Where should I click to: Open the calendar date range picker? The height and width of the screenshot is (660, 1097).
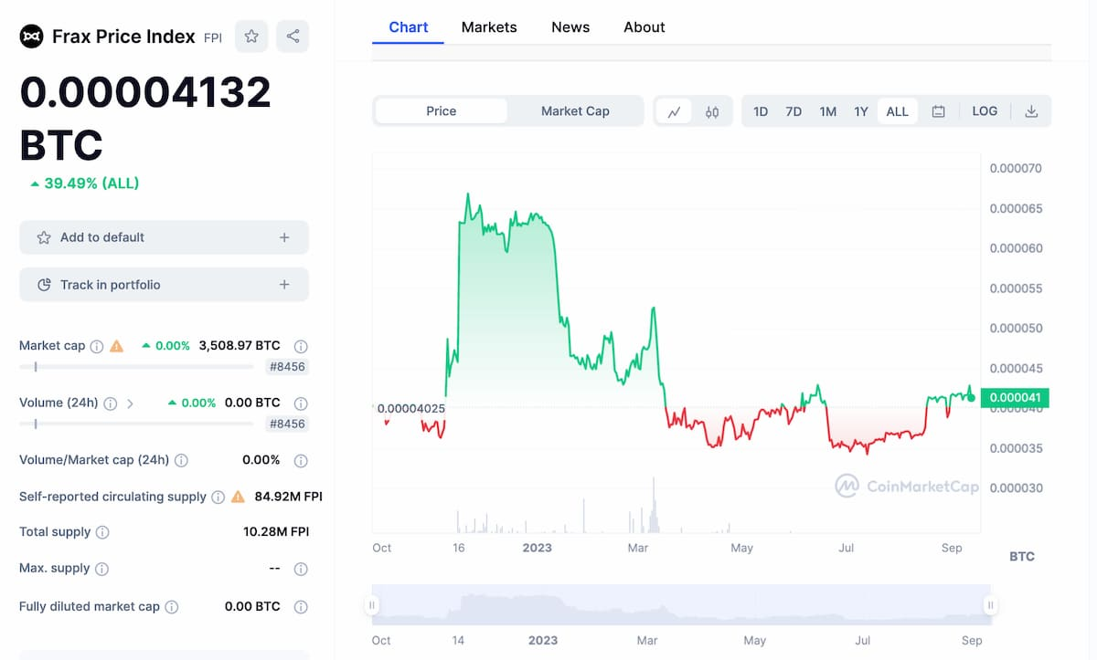pos(938,111)
